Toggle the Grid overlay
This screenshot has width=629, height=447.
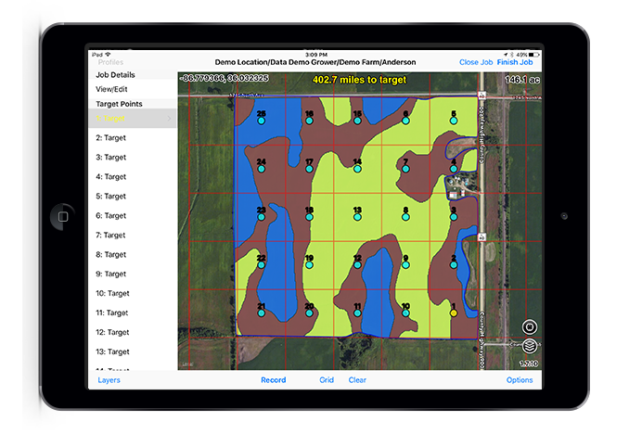pos(327,380)
